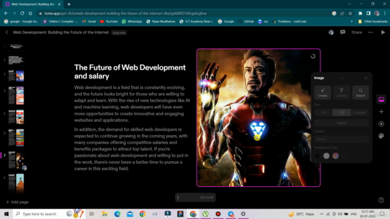Go to browser home page
This screenshot has height=219, width=390.
pyautogui.click(x=30, y=13)
